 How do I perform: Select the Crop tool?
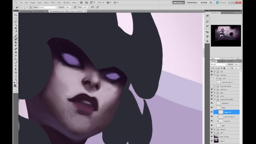tap(16, 28)
